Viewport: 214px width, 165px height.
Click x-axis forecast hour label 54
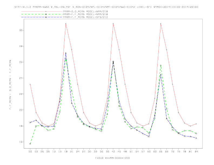(x=137, y=152)
